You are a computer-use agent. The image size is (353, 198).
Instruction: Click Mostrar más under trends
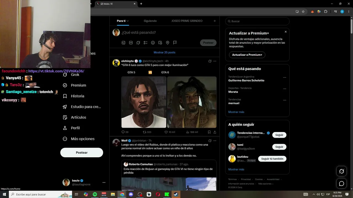tap(236, 112)
